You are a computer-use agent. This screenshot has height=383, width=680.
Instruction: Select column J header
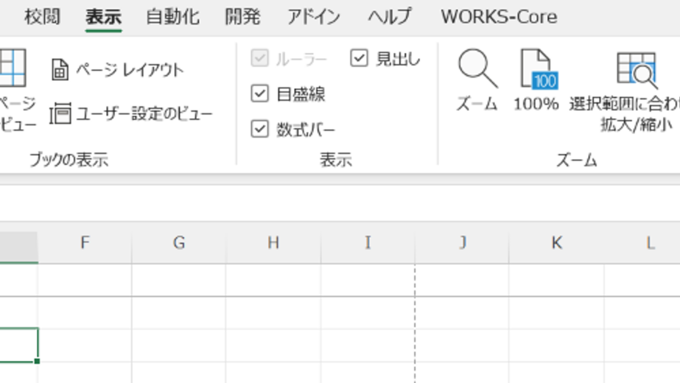[462, 243]
